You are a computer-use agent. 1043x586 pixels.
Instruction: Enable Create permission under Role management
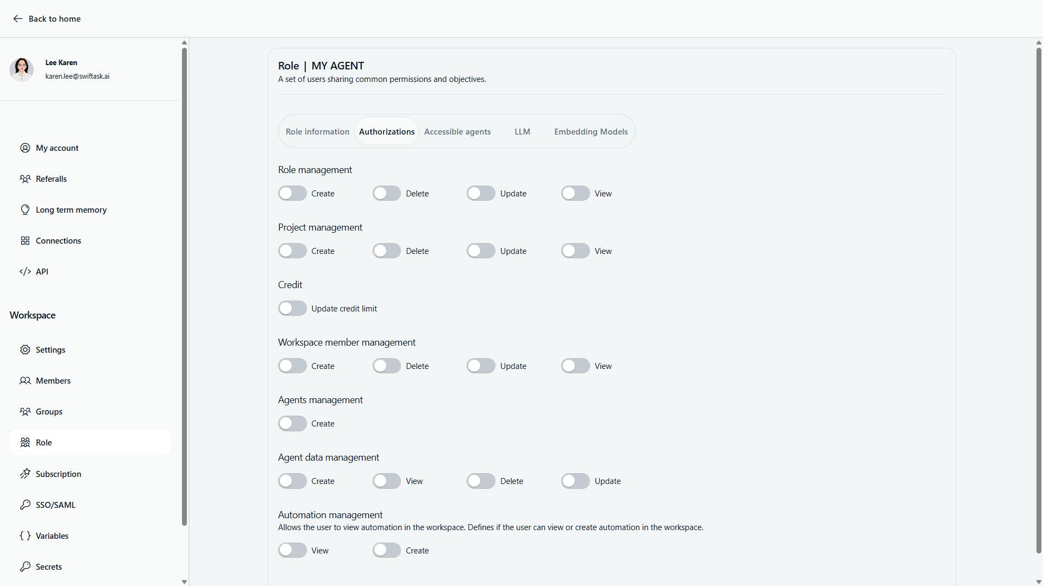292,193
